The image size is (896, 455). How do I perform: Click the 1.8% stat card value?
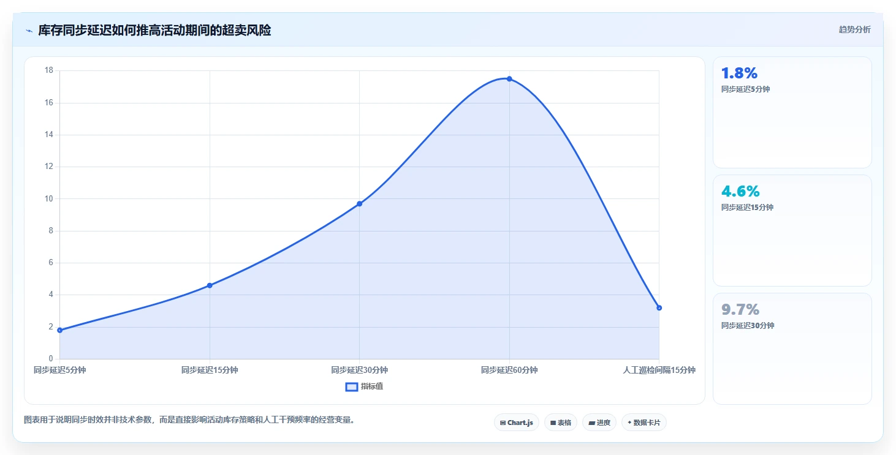739,73
